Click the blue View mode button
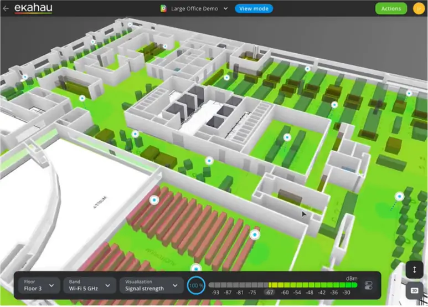This screenshot has height=307, width=428. [254, 8]
